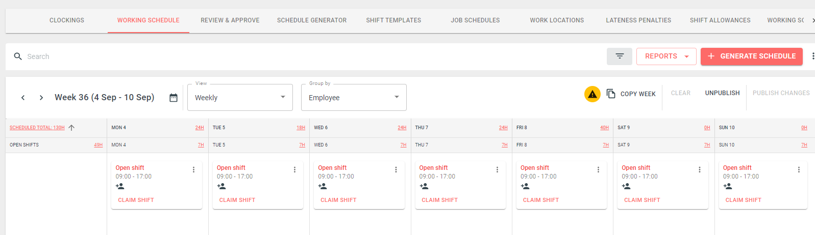Go to previous week arrow

(x=23, y=98)
